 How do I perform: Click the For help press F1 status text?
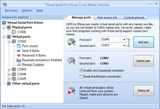[x=13, y=106]
